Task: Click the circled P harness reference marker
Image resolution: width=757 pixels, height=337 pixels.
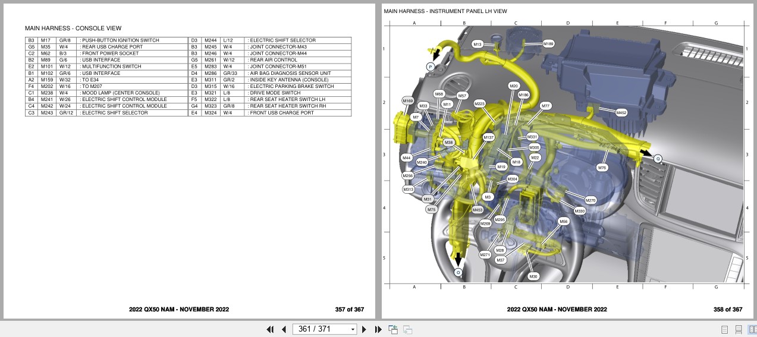Action: coord(431,68)
